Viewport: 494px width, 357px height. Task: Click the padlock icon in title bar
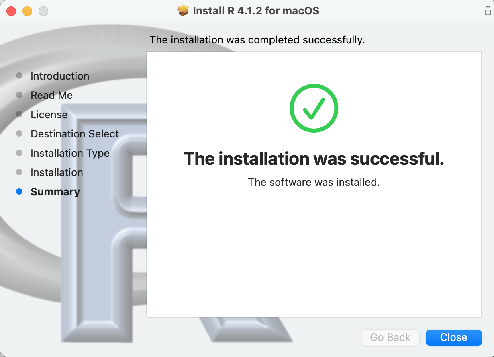[x=488, y=11]
